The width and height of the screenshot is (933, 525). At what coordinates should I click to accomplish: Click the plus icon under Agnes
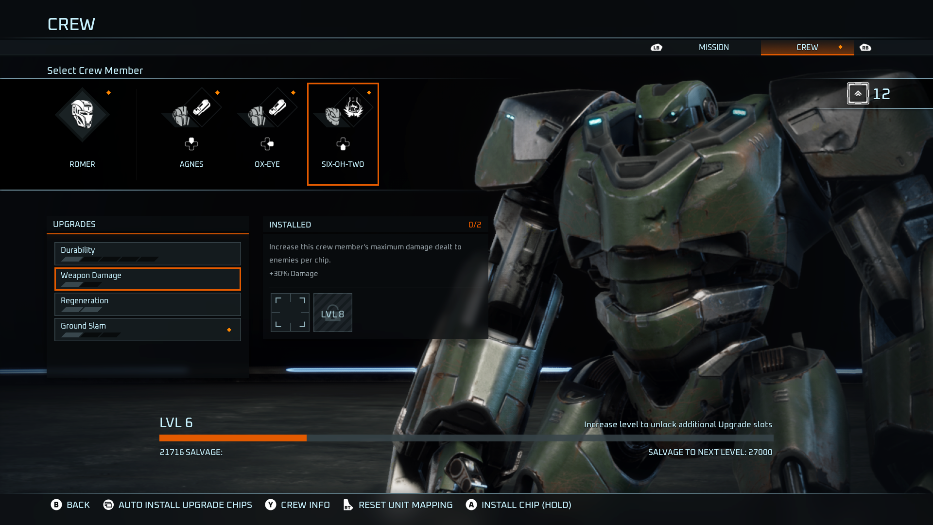pyautogui.click(x=191, y=143)
